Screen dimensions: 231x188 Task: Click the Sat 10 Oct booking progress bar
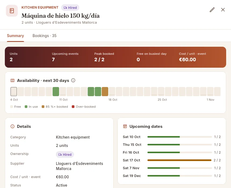[180, 137]
